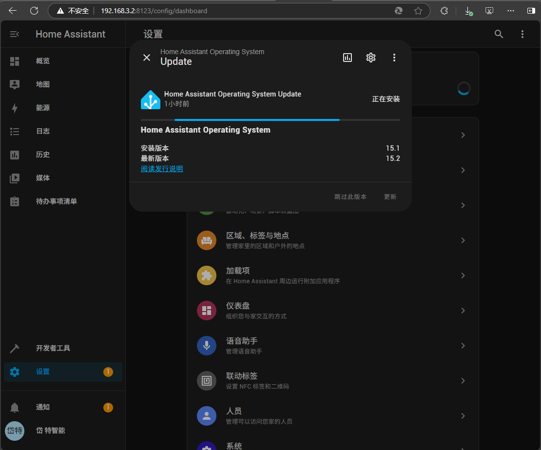Open the dialog's three-dot overflow menu

coord(394,58)
